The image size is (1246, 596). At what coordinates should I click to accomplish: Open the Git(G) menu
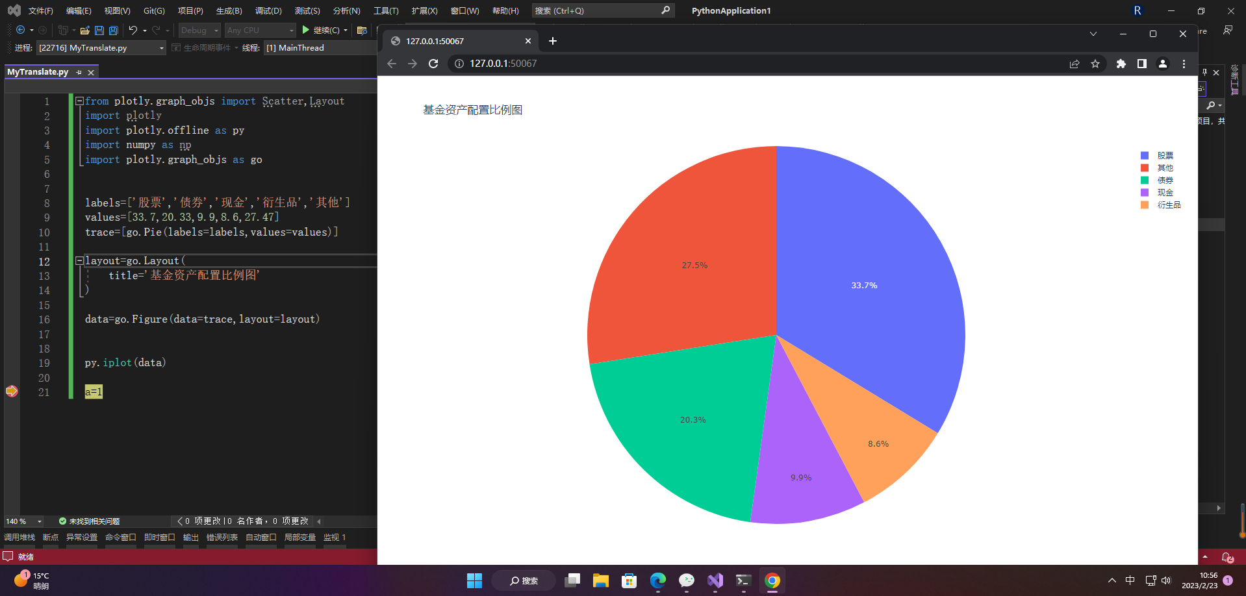pyautogui.click(x=154, y=11)
